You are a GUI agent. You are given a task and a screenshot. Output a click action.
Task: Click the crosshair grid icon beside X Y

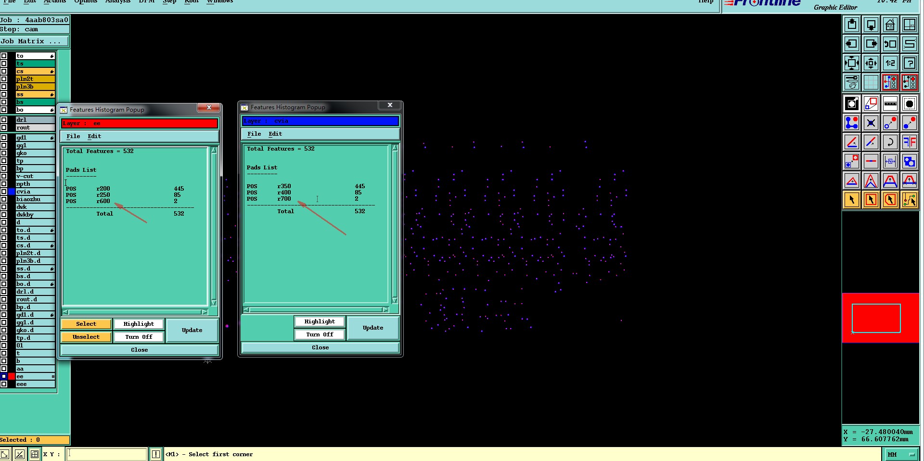click(35, 454)
